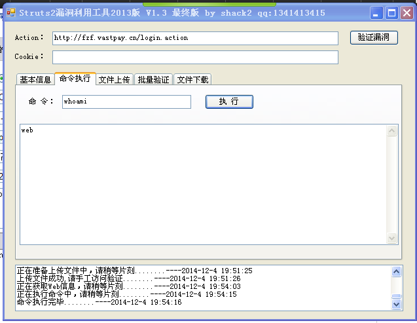Click the window title text 'Struts2漏洞利用工具2013版'
The image size is (417, 323).
(79, 12)
